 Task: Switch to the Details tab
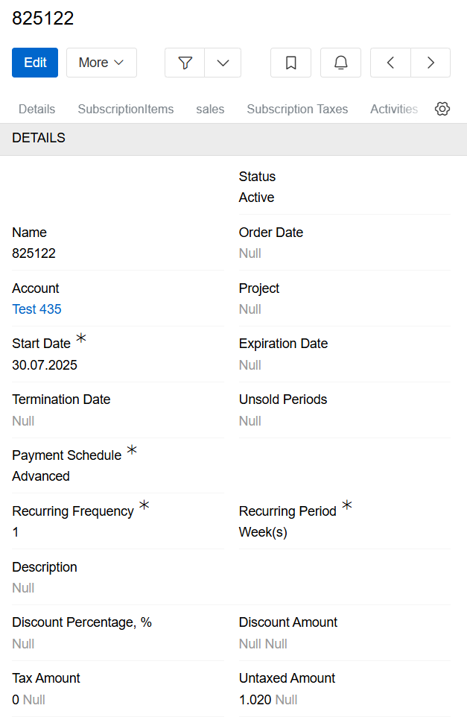[x=36, y=109]
